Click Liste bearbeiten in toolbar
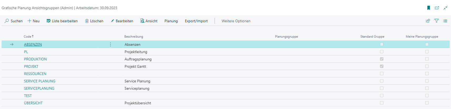This screenshot has height=109, width=451. point(62,21)
